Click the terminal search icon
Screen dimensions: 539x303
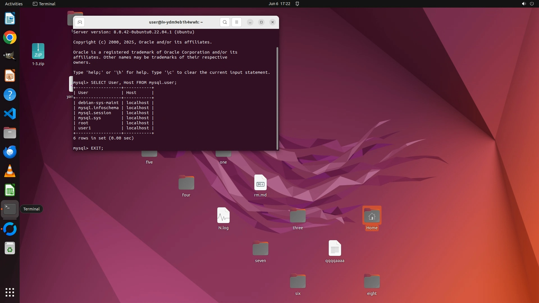[x=225, y=22]
